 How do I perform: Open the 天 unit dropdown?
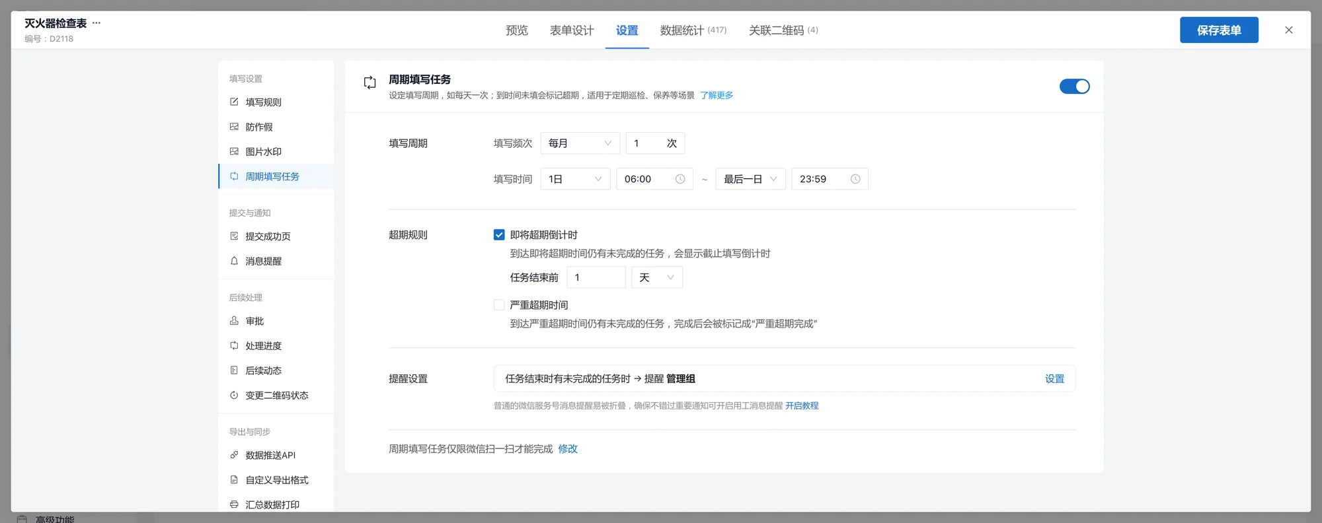657,277
